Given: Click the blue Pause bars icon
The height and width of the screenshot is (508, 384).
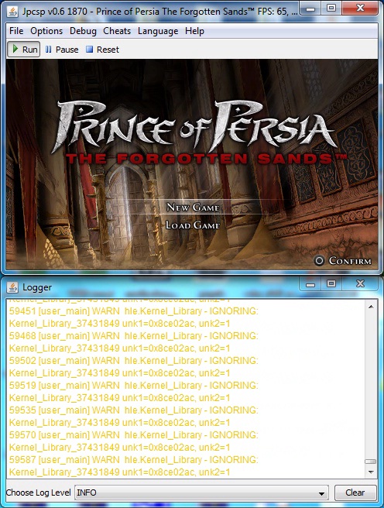Looking at the screenshot, I should (48, 50).
